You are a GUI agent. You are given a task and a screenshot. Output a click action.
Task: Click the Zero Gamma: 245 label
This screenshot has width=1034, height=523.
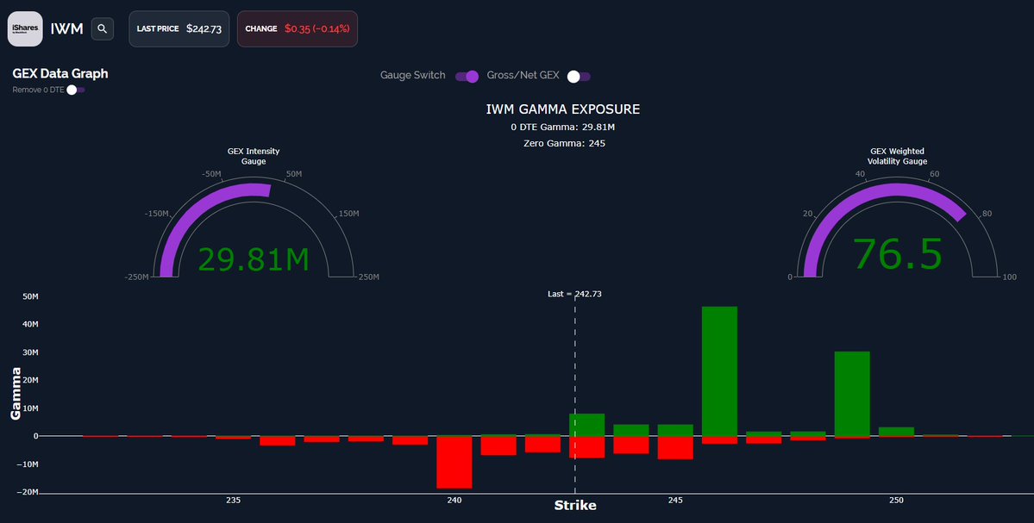pos(562,143)
